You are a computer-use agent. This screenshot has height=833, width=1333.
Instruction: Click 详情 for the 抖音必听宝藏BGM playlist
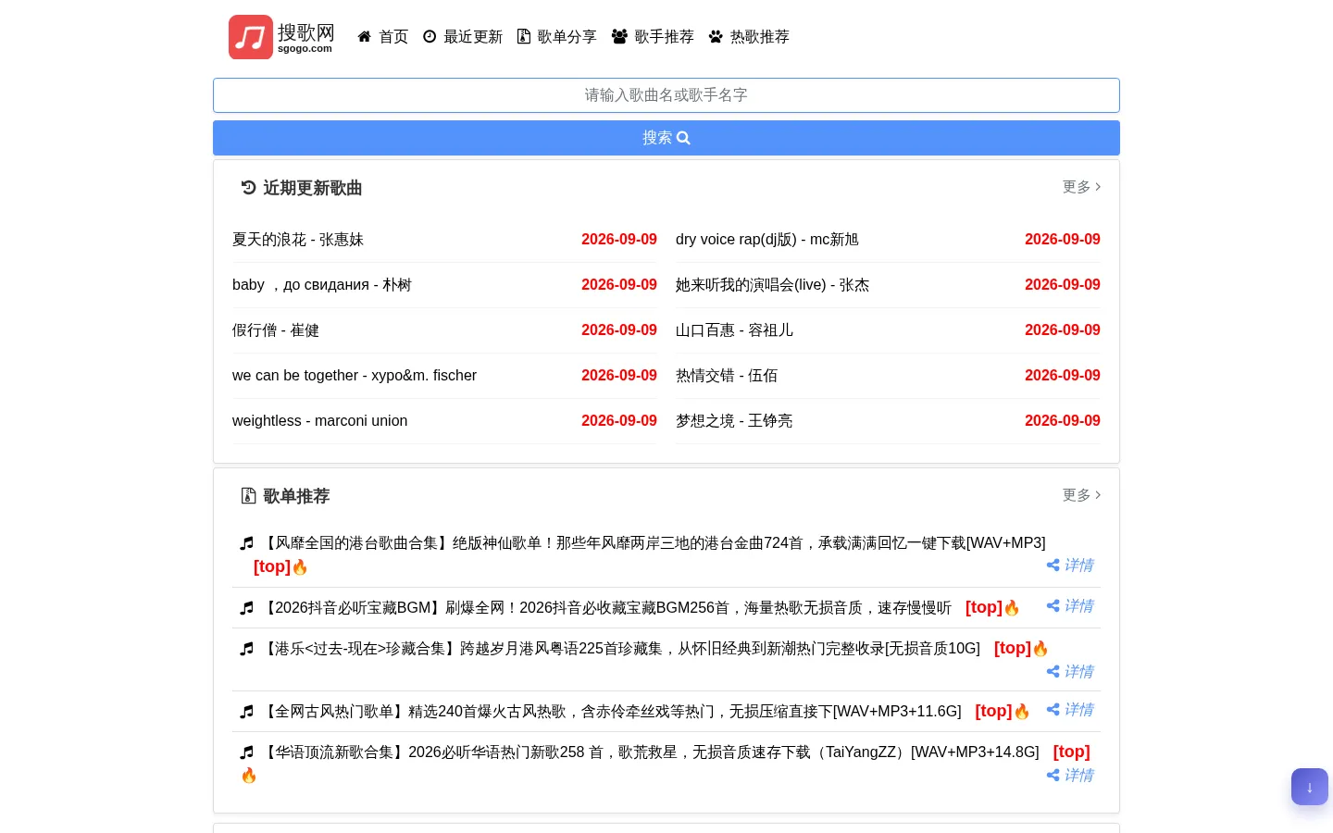(x=1070, y=606)
